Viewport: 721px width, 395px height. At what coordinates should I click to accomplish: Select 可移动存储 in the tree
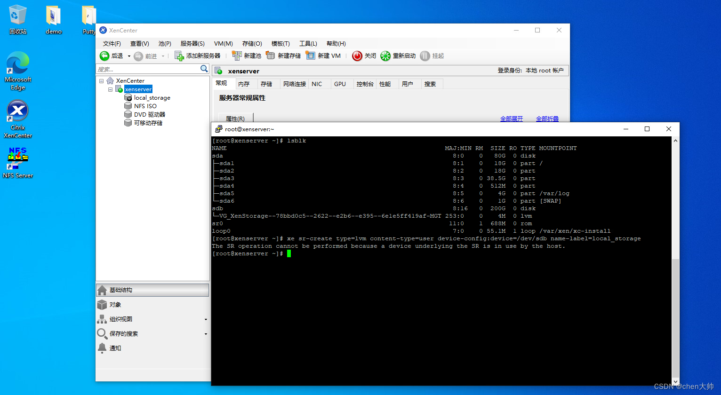pos(148,123)
